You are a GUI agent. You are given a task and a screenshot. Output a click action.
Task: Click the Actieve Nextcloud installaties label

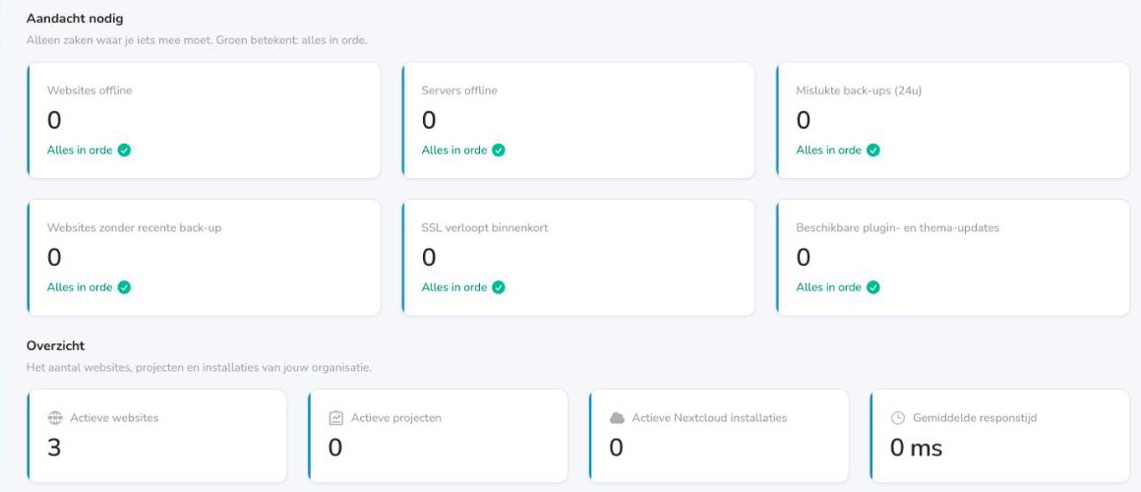[709, 418]
